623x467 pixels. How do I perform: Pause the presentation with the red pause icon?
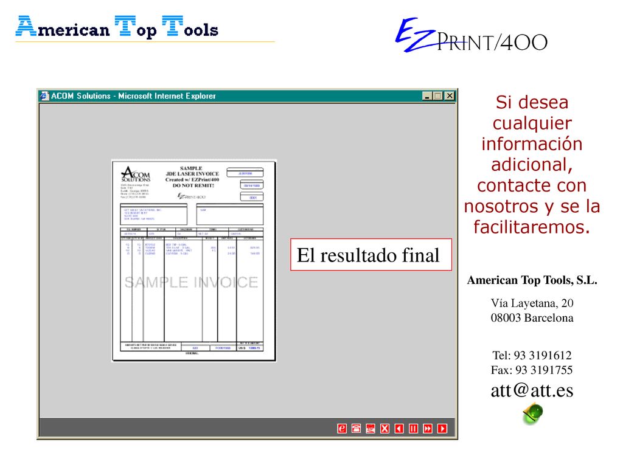(413, 429)
